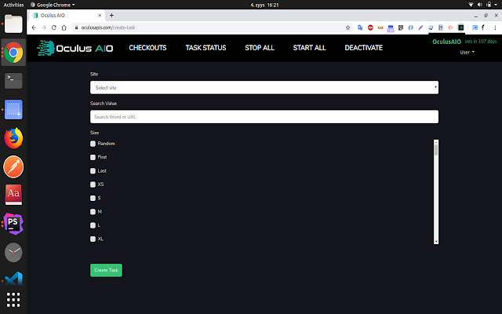
Task: Enable the Last size checkbox
Action: coord(93,171)
